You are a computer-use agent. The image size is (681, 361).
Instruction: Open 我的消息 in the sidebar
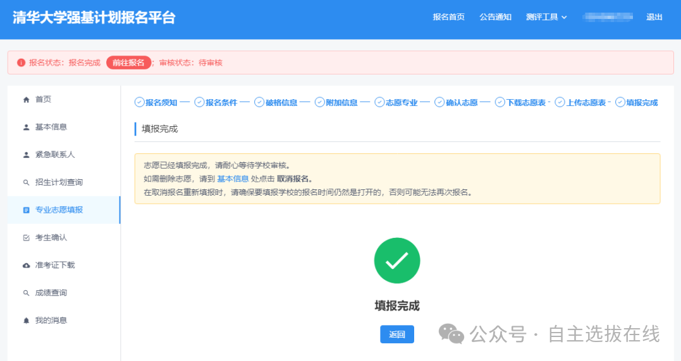[x=51, y=321]
